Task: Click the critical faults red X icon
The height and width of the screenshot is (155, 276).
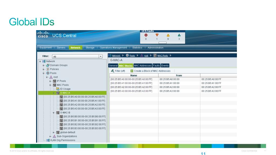Action: point(146,35)
